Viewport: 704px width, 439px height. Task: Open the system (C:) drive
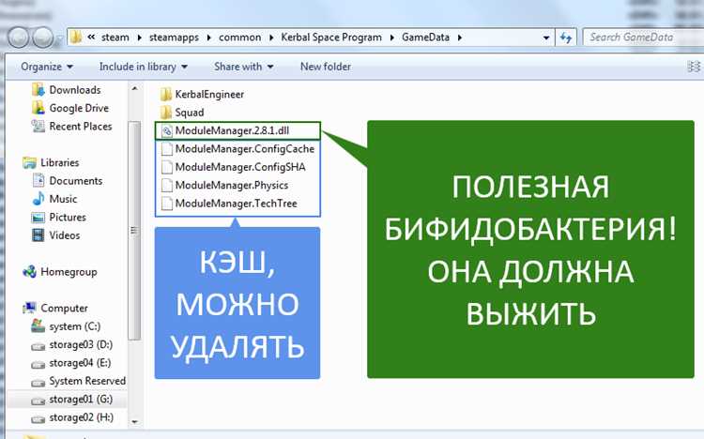[x=74, y=326]
